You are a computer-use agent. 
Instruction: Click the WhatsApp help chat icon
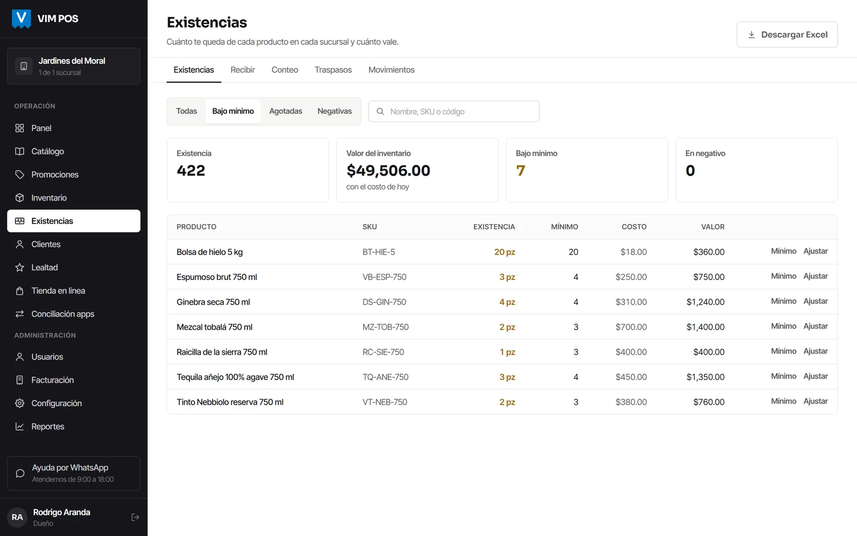click(x=20, y=473)
